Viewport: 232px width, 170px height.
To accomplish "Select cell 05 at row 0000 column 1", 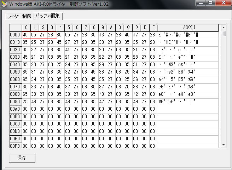I will click(x=35, y=35).
